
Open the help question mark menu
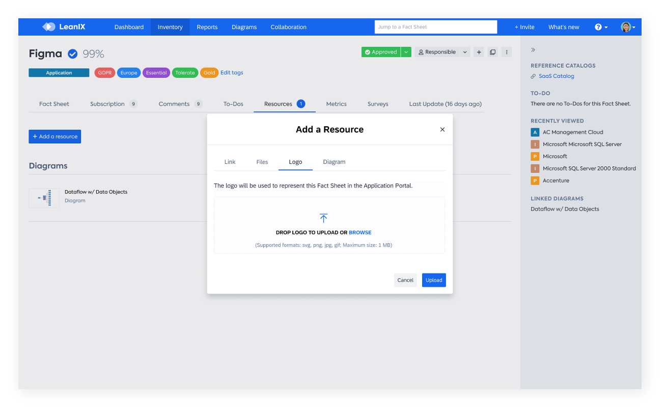coord(601,27)
